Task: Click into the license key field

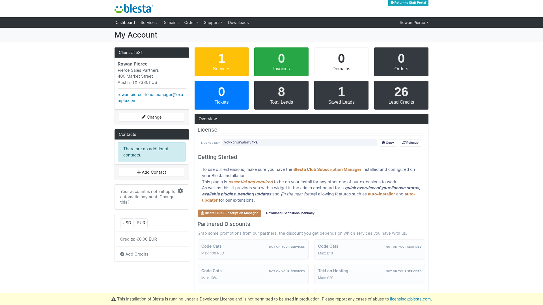Action: 299,143
